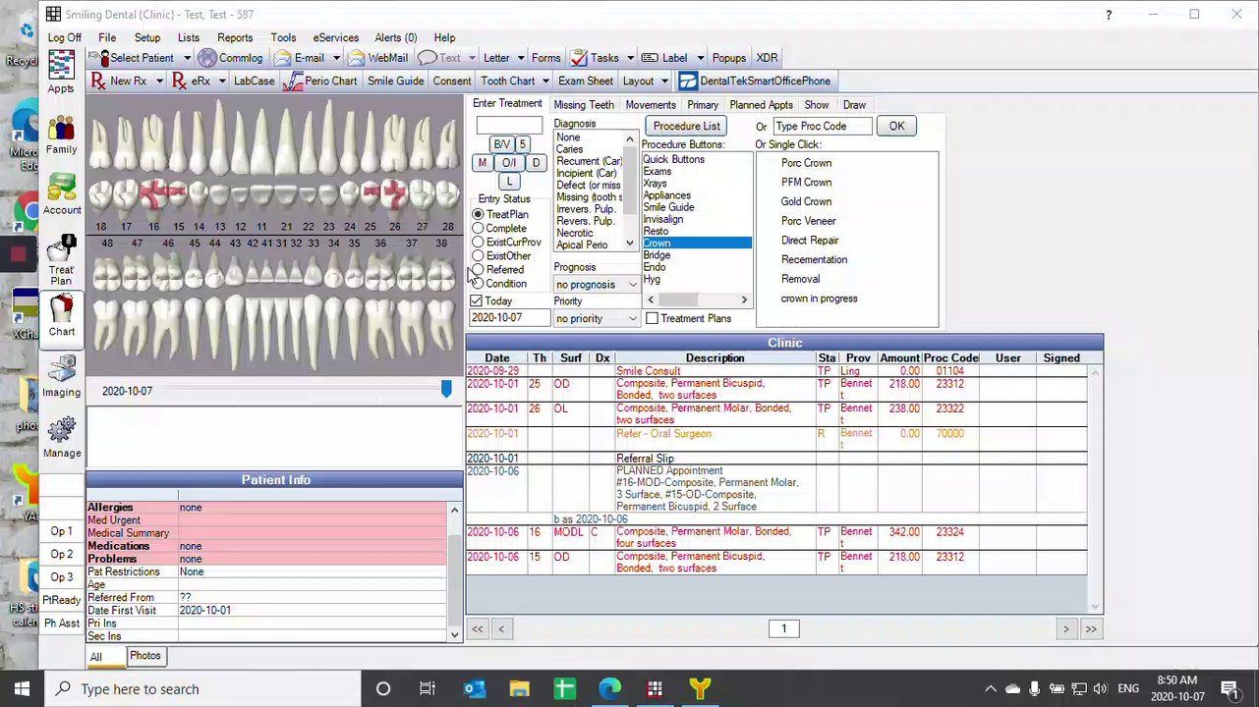Image resolution: width=1259 pixels, height=707 pixels.
Task: Select the Complete entry status radio
Action: pyautogui.click(x=478, y=229)
